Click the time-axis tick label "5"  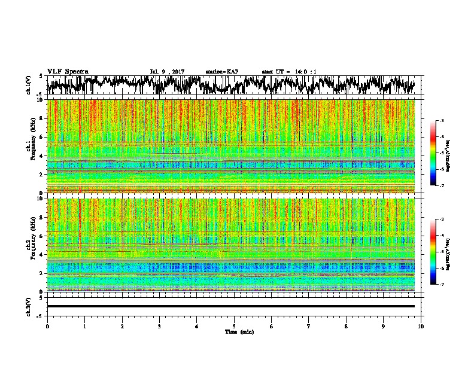(x=234, y=327)
